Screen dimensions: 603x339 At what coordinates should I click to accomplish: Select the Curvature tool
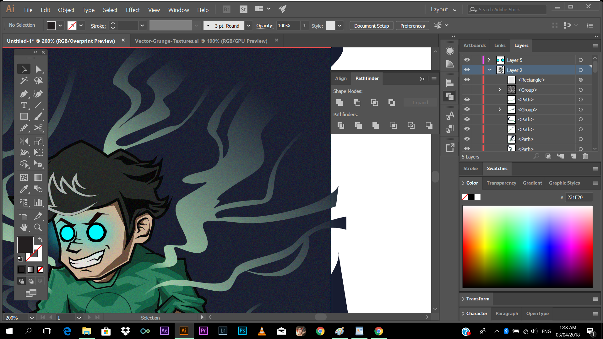point(38,94)
